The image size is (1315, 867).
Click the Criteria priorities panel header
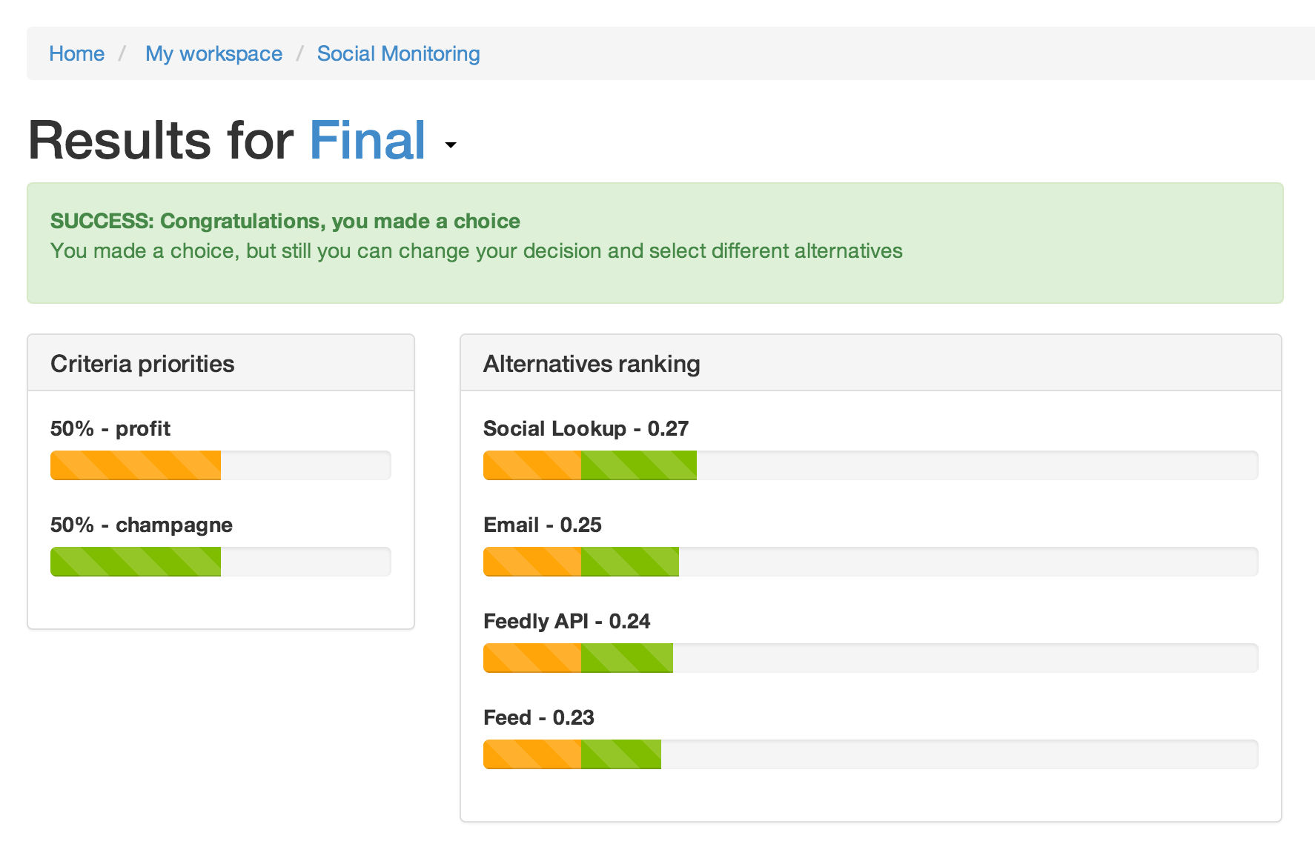(142, 364)
